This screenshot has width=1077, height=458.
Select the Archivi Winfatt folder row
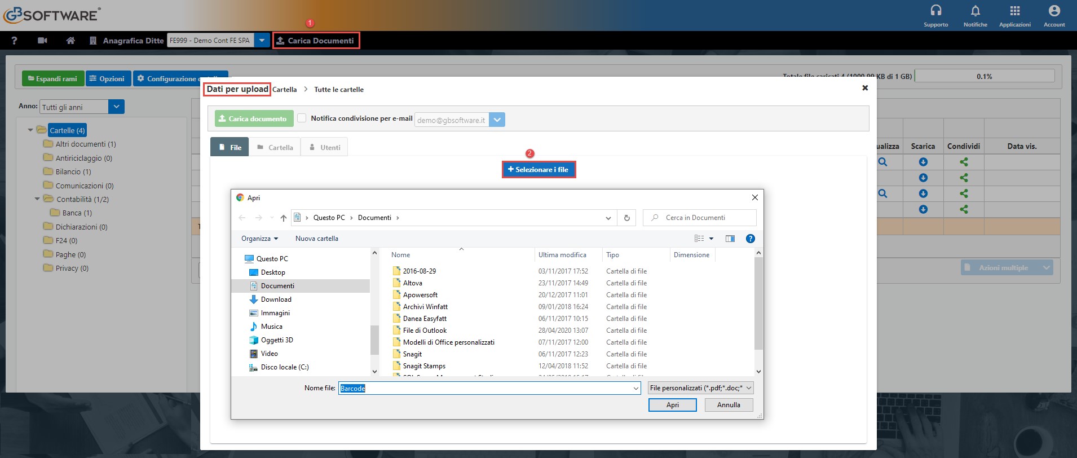pyautogui.click(x=519, y=307)
